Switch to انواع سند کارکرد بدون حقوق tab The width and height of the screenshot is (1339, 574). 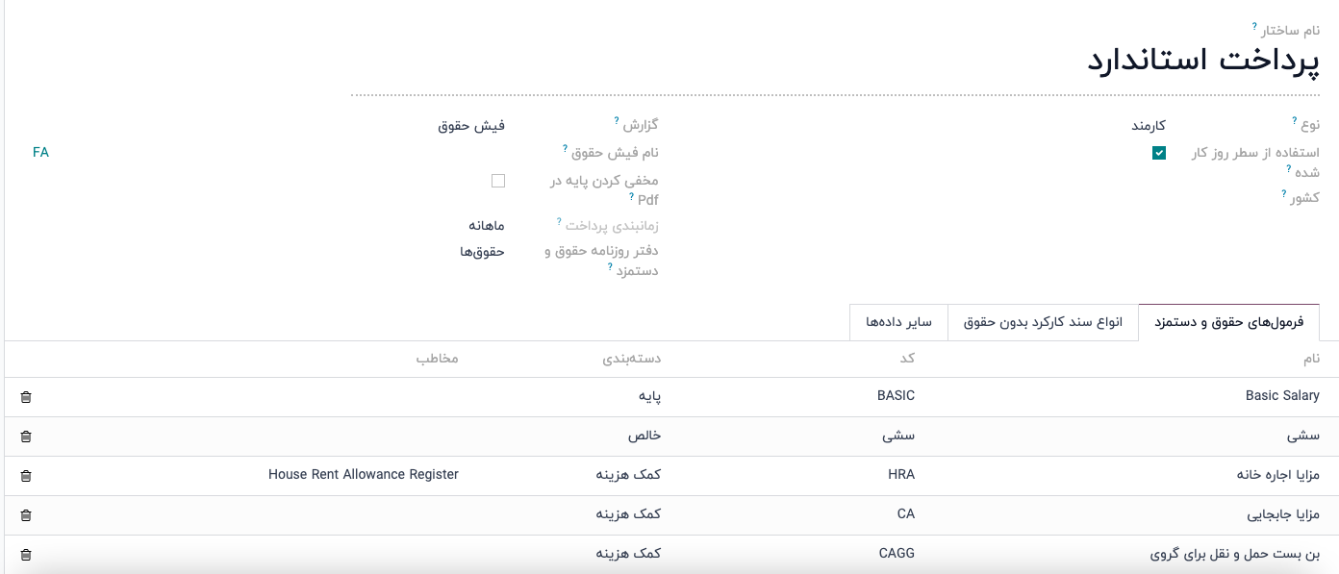point(1043,322)
